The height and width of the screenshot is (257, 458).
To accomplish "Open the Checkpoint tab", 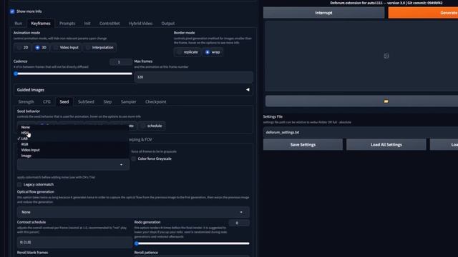I will tap(156, 101).
